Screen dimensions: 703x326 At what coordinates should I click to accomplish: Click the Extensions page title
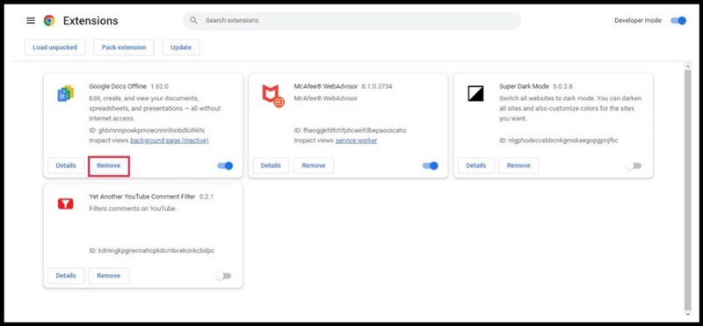pyautogui.click(x=91, y=20)
